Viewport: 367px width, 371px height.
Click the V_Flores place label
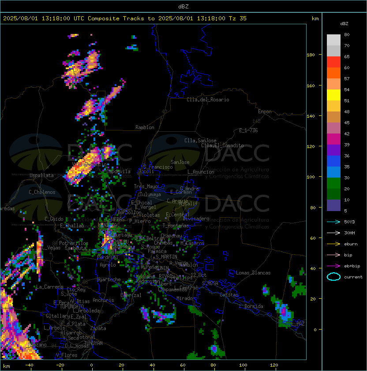[67, 355]
